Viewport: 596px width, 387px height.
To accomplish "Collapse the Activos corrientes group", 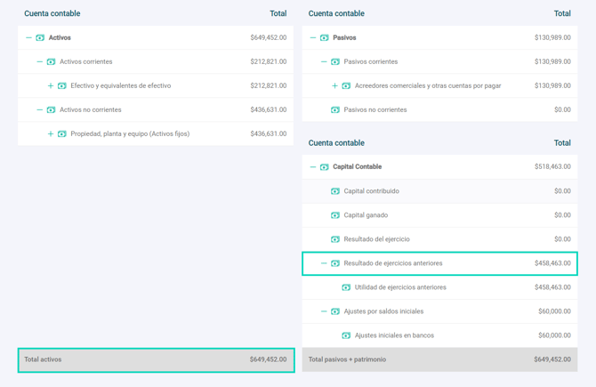I will pos(40,62).
